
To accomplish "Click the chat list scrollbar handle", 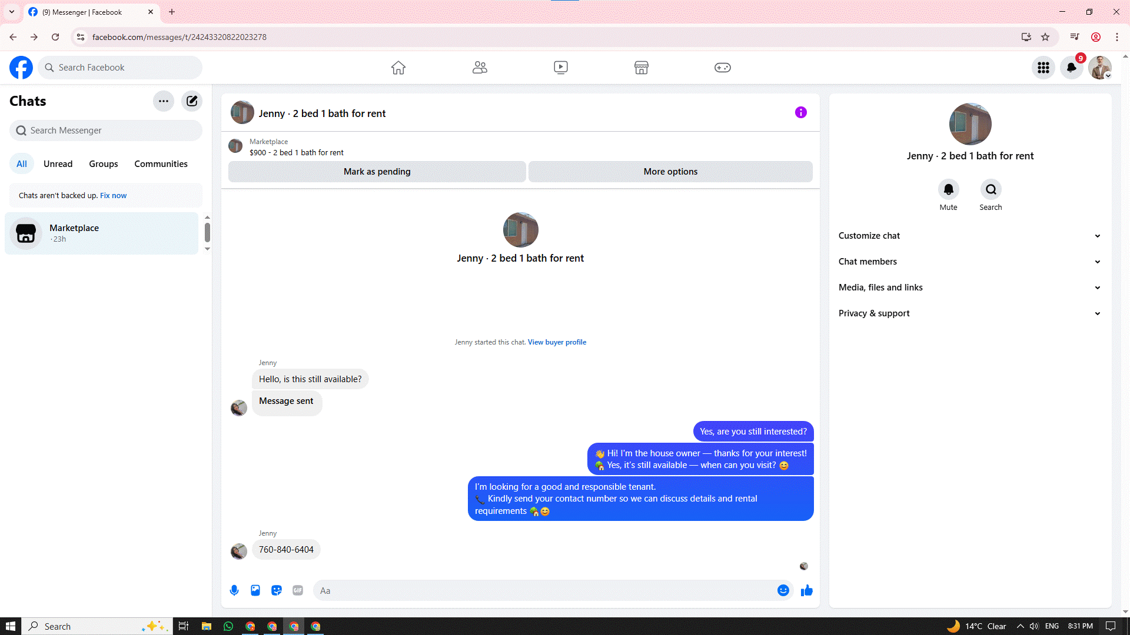I will click(x=207, y=232).
